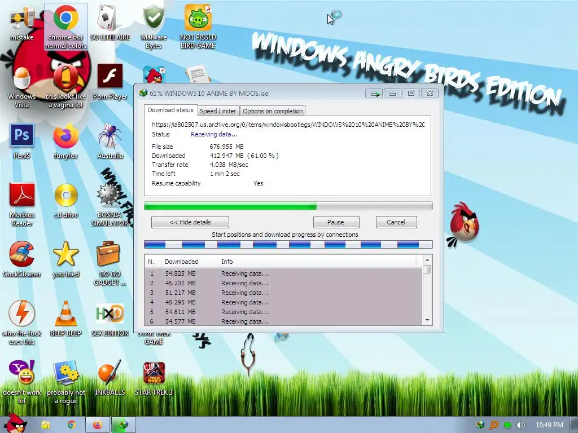Click the '<< Hide details' button

[190, 222]
